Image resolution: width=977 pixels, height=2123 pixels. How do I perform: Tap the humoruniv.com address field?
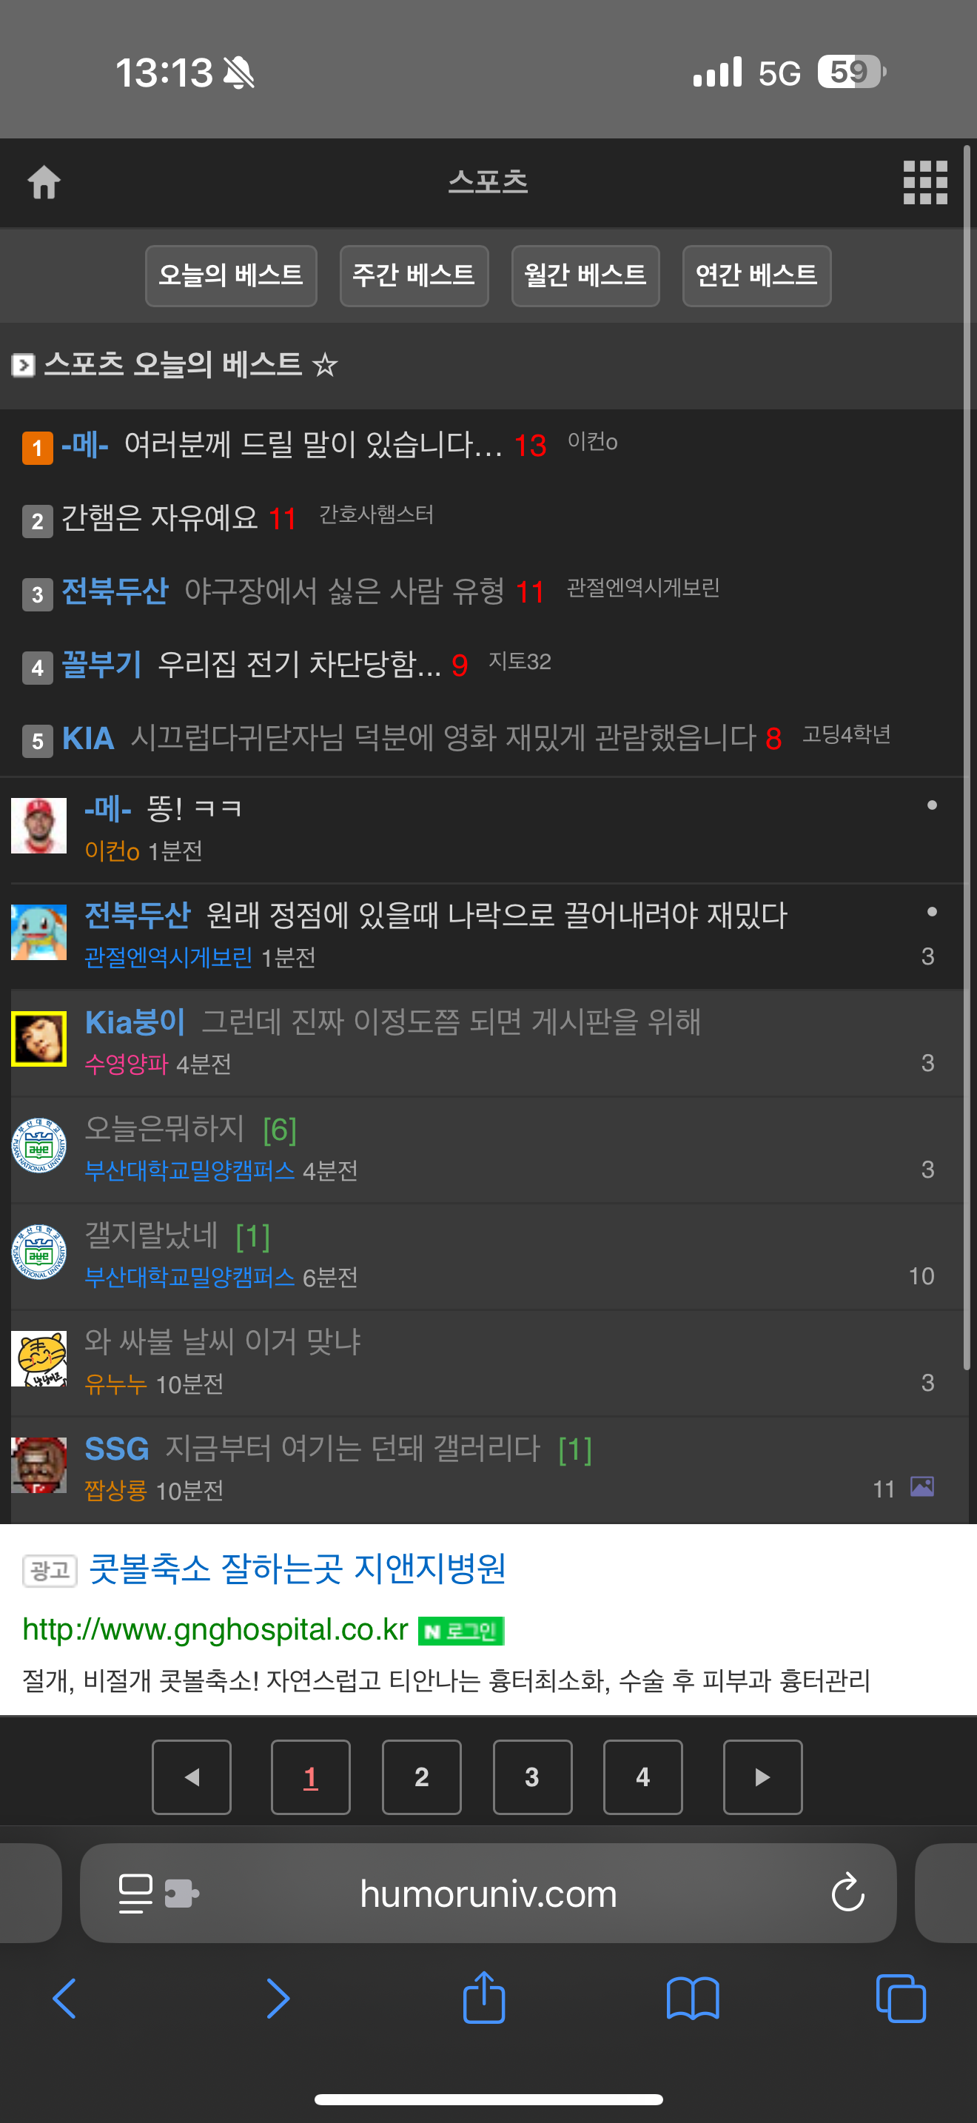click(x=488, y=1893)
